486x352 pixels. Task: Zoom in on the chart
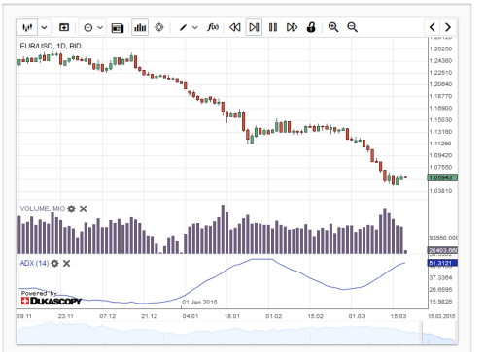tap(333, 27)
